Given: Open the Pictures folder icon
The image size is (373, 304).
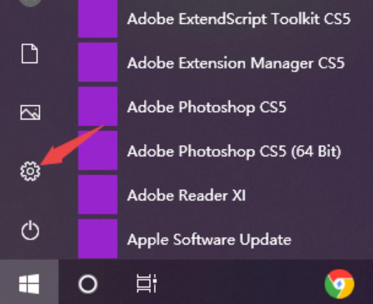Looking at the screenshot, I should click(x=30, y=112).
